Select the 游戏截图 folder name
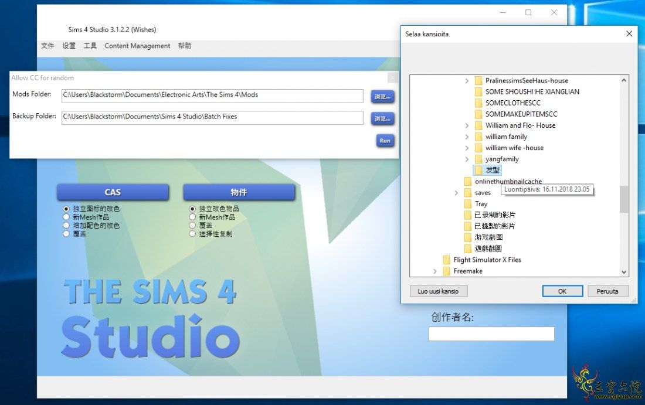Image resolution: width=645 pixels, height=405 pixels. point(488,237)
